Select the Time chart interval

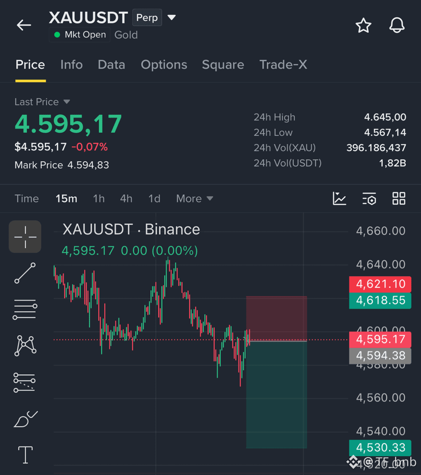coord(26,199)
